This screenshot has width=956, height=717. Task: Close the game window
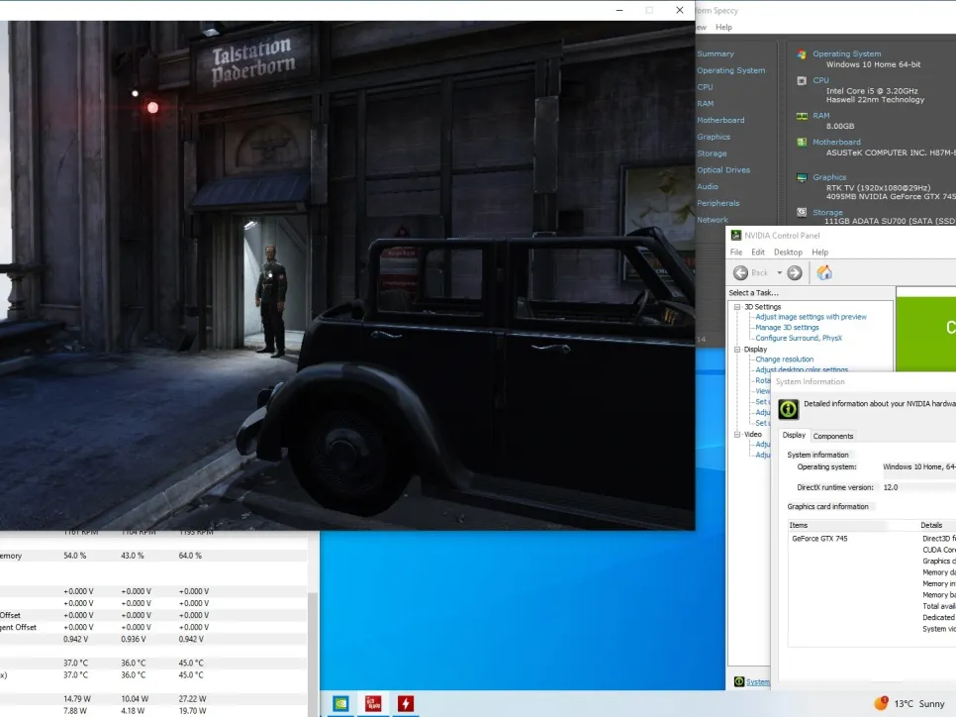click(679, 10)
